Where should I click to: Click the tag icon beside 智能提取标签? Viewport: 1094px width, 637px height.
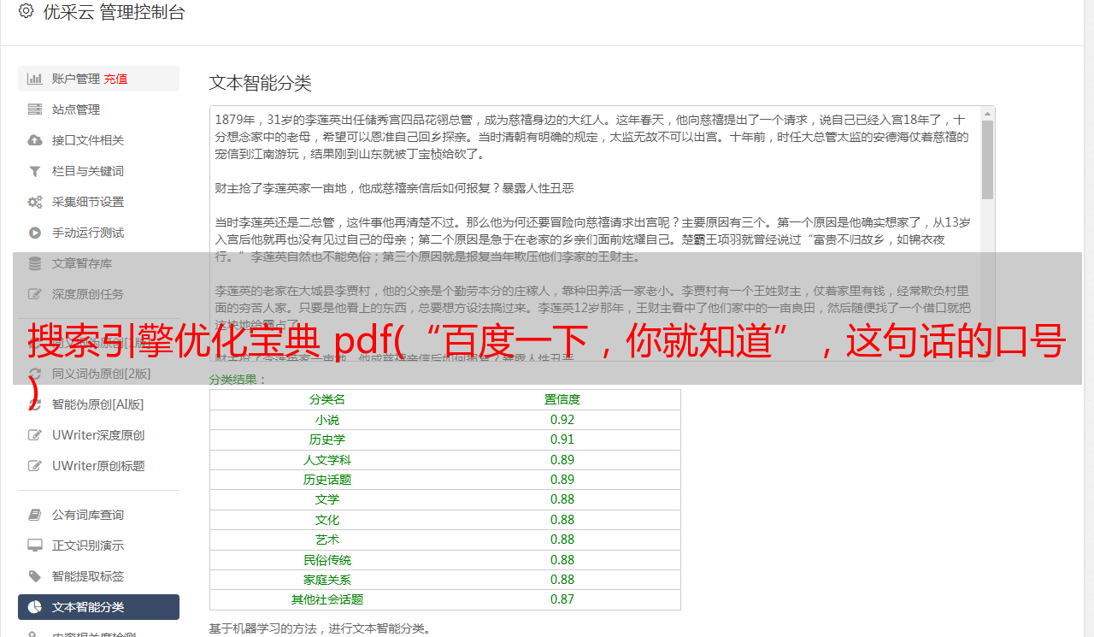coord(35,576)
